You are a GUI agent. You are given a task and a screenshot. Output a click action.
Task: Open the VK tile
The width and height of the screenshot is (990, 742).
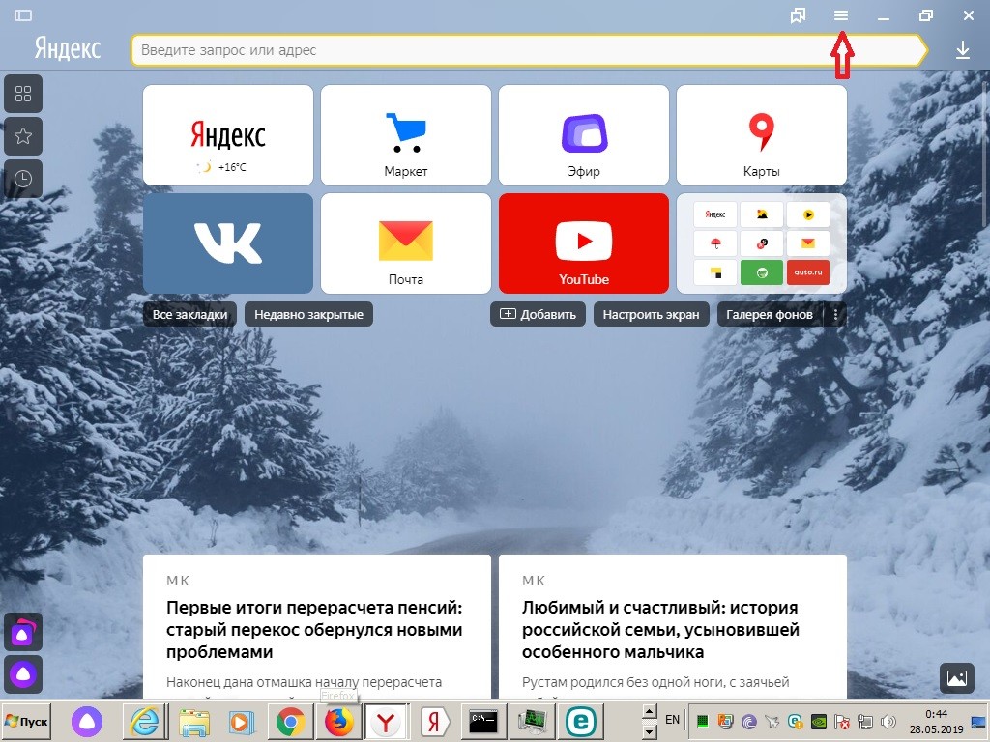tap(228, 243)
